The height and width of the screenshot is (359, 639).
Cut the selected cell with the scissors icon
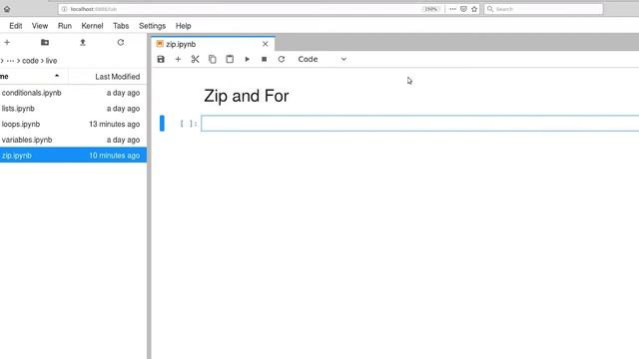coord(196,59)
